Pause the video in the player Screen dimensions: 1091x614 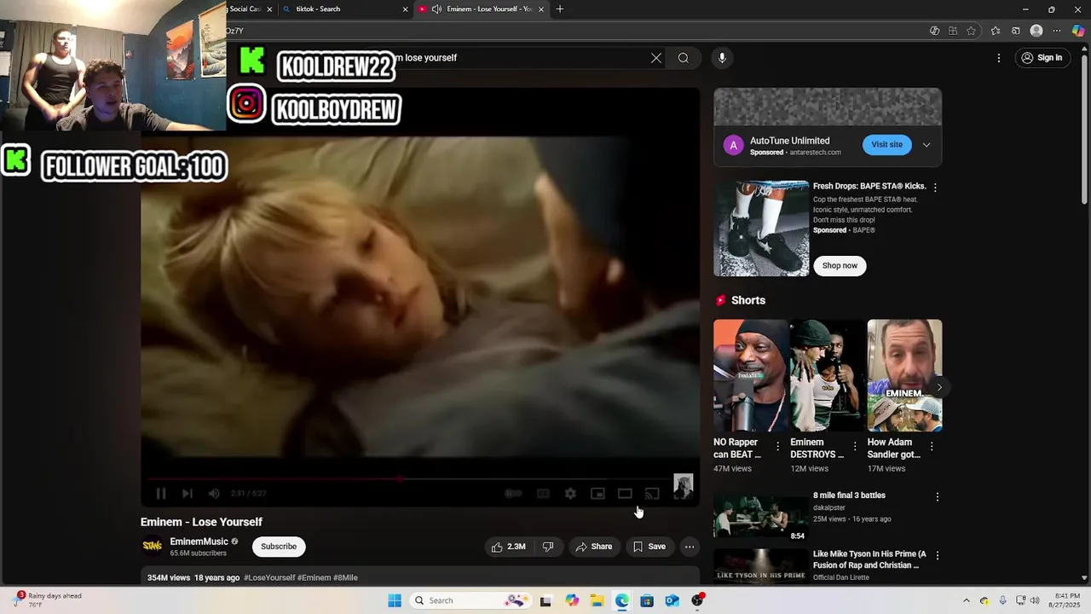pyautogui.click(x=160, y=494)
